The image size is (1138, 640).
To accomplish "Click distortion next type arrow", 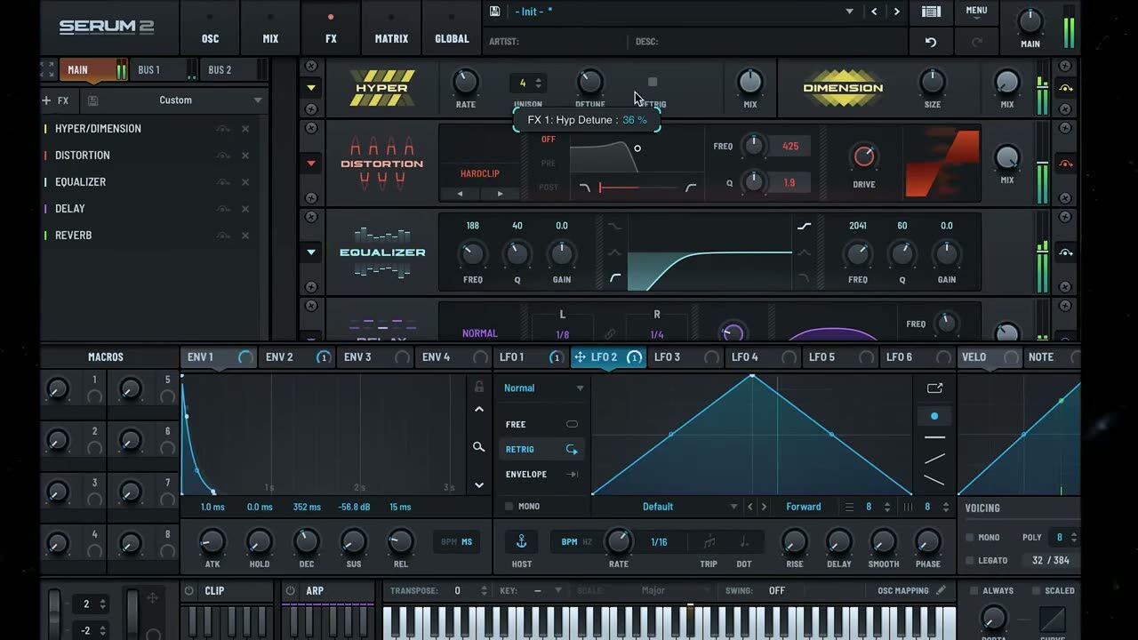I will coord(500,194).
